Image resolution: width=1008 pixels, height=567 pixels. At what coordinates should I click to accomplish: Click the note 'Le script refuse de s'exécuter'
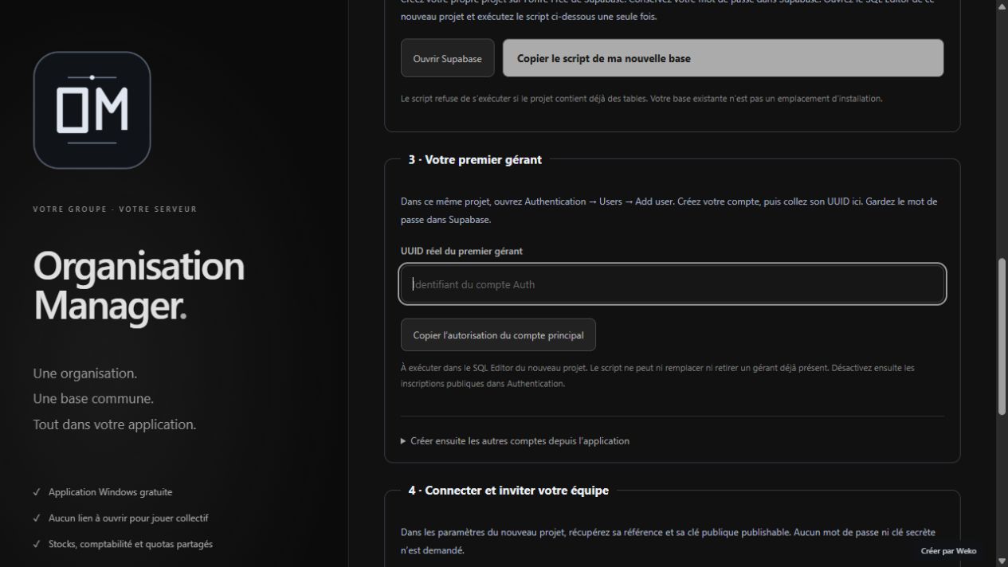[641, 99]
